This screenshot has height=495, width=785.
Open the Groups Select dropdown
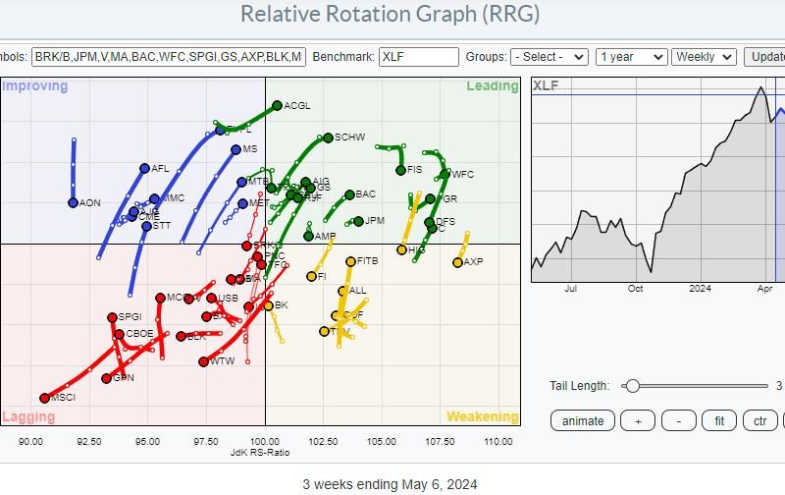click(x=549, y=57)
